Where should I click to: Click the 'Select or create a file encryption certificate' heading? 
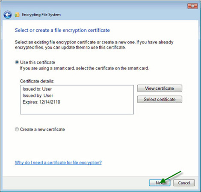62,30
